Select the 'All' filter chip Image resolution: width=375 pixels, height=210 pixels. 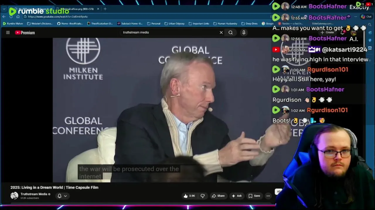pyautogui.click(x=279, y=191)
